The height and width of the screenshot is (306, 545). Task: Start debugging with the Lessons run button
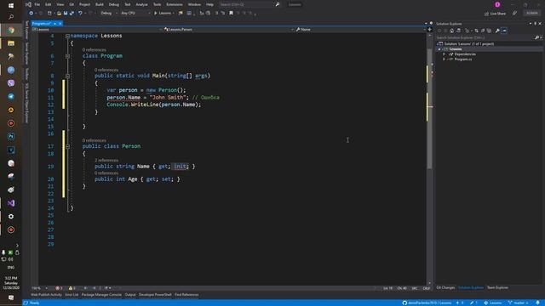pos(163,14)
